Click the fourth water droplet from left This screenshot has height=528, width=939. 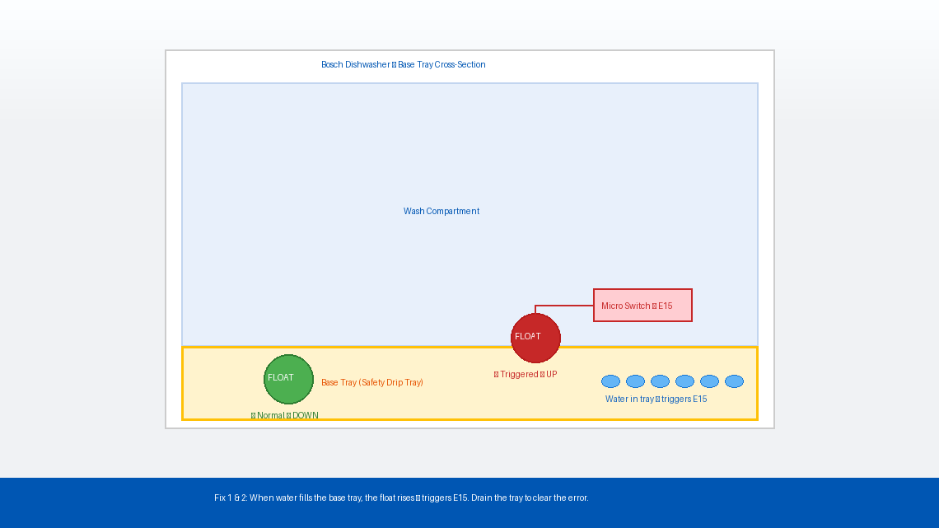coord(684,381)
